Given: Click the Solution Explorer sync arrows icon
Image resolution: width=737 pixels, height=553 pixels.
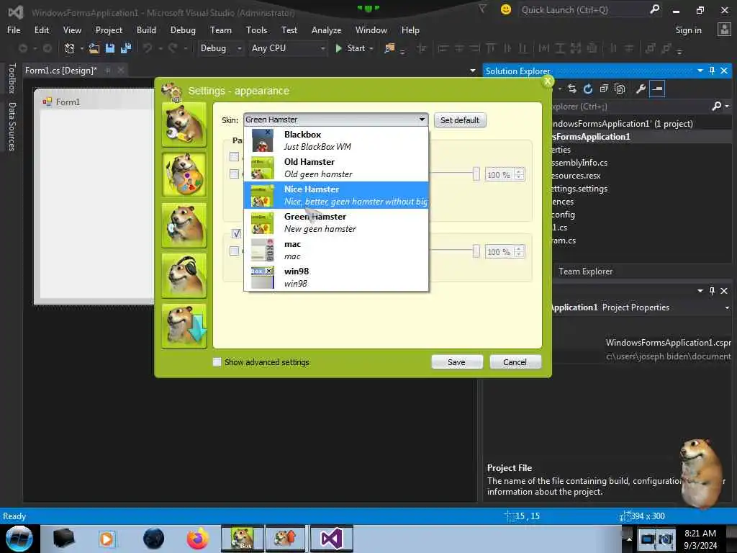Looking at the screenshot, I should (x=572, y=89).
